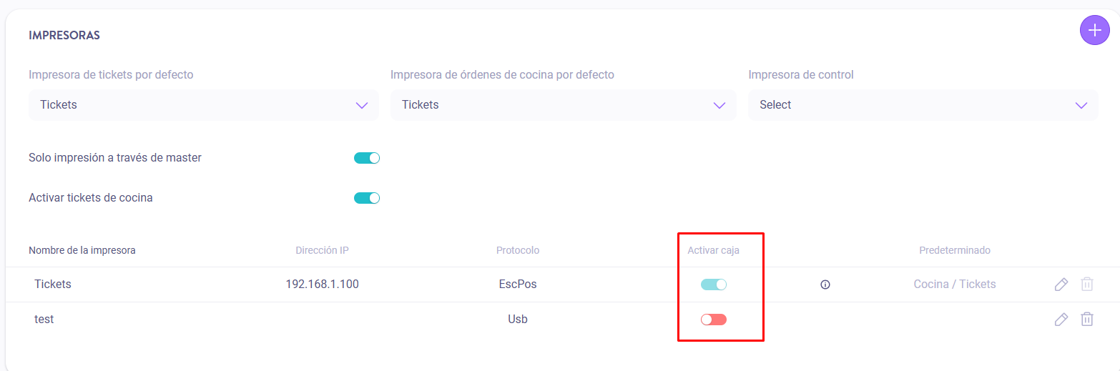Click the purple add printer plus button

1094,31
